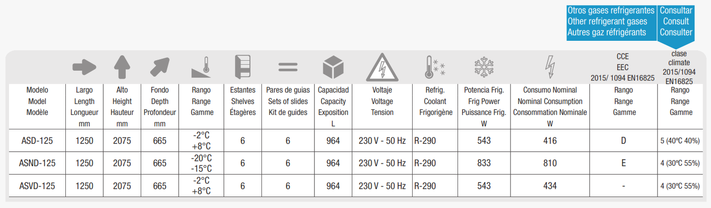The width and height of the screenshot is (711, 208).
Task: Click the Other refrigerant gases label
Action: pos(607,21)
